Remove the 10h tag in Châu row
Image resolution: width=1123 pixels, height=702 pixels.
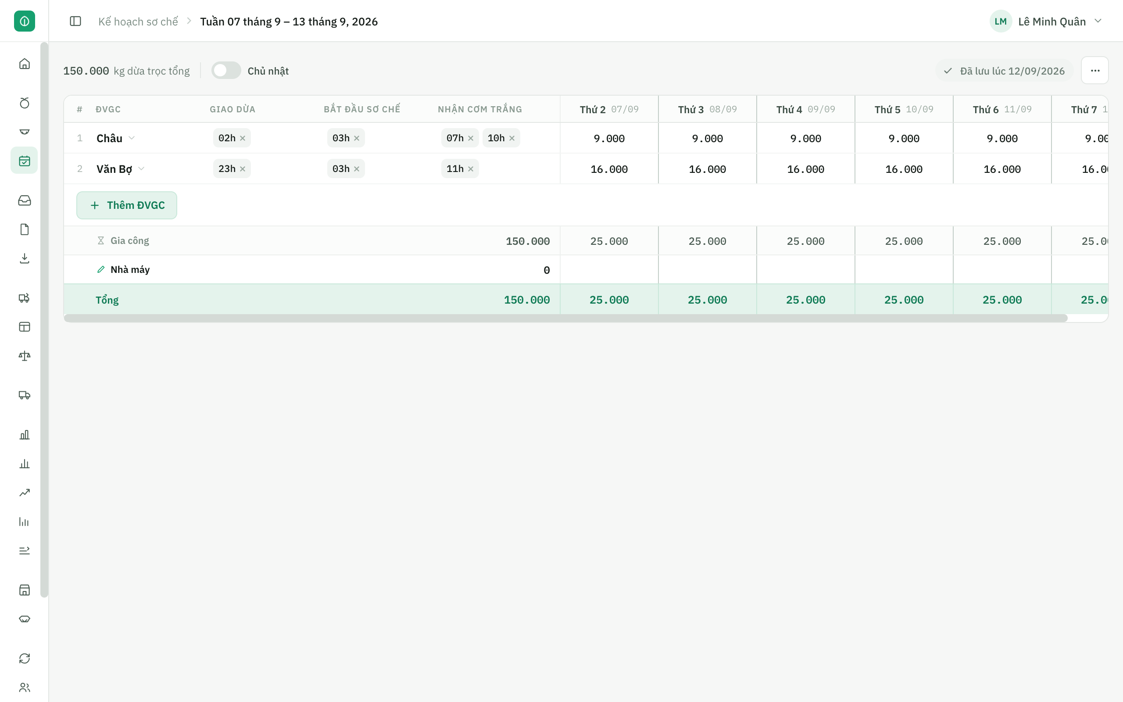[512, 138]
